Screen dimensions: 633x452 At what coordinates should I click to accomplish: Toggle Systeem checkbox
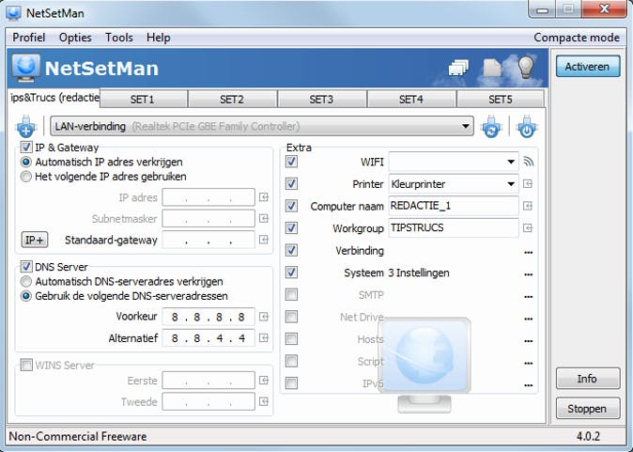point(291,273)
